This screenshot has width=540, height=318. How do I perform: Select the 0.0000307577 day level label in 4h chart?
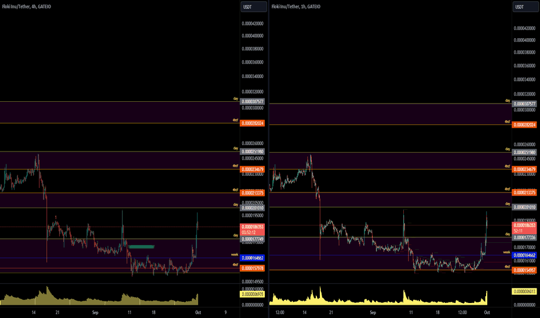click(253, 101)
